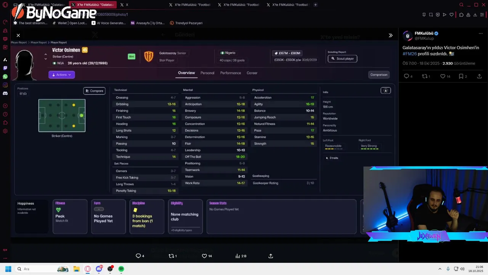The image size is (488, 275).
Task: Repost via the side panel retweet icon
Action: point(424,76)
